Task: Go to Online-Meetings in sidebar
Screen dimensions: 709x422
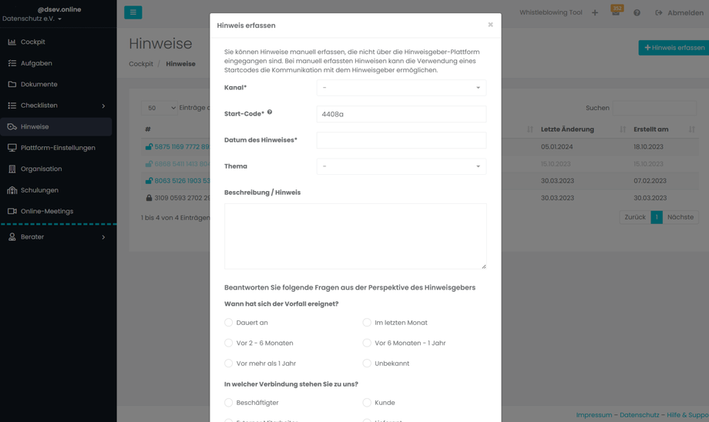Action: [47, 211]
